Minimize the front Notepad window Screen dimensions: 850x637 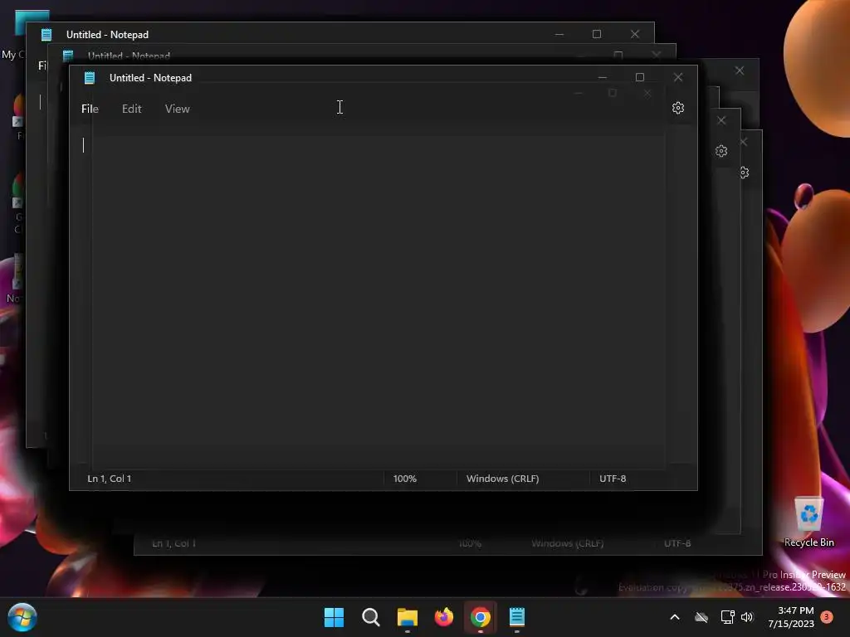tap(603, 77)
